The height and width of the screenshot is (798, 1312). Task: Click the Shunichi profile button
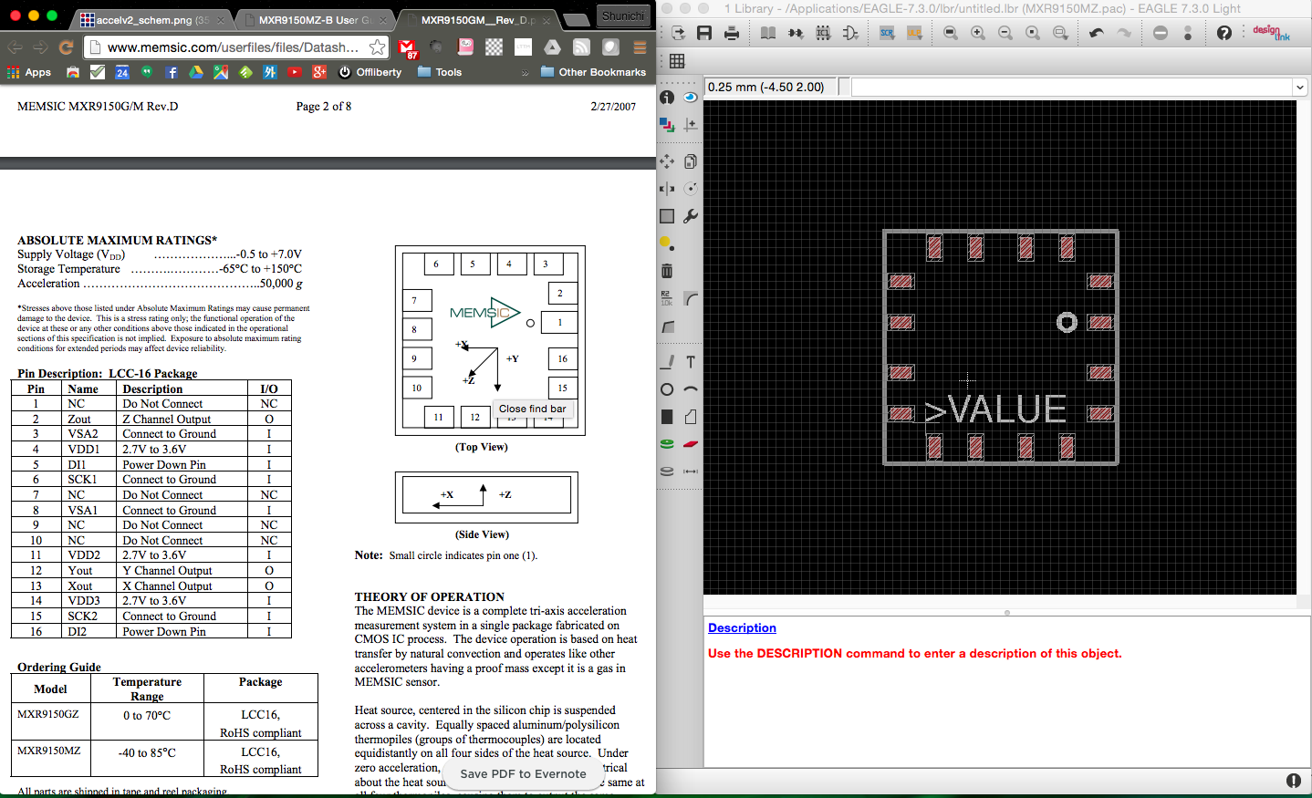click(623, 16)
